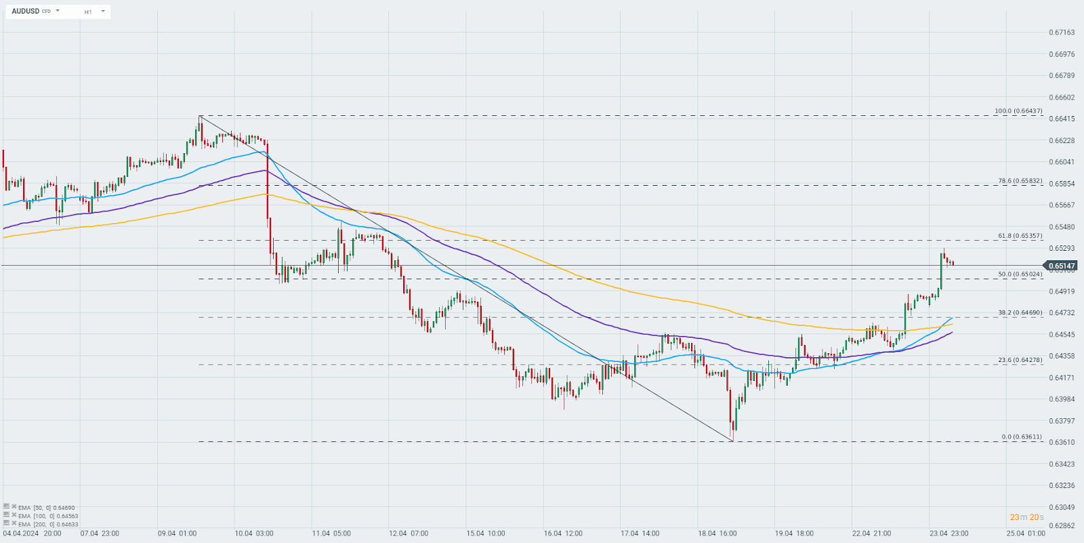1084x543 pixels.
Task: Click the 18.04 16:00 time axis label
Action: tap(717, 534)
